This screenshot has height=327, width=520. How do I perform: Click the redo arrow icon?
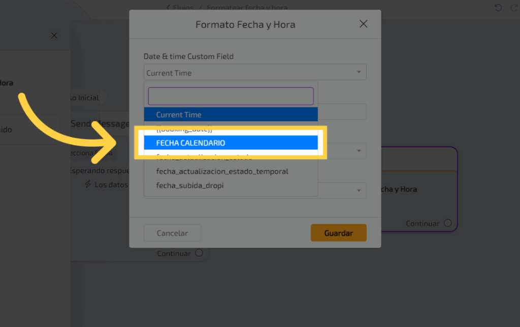pyautogui.click(x=511, y=8)
